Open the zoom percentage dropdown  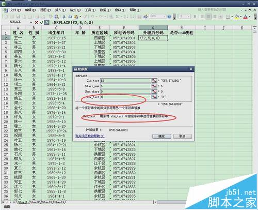(x=165, y=17)
